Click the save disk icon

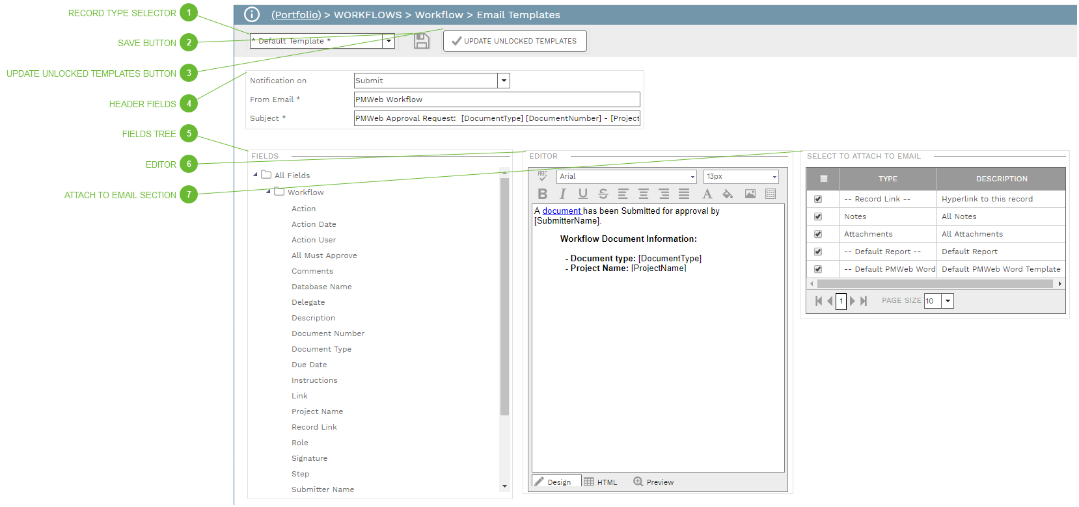click(x=422, y=42)
